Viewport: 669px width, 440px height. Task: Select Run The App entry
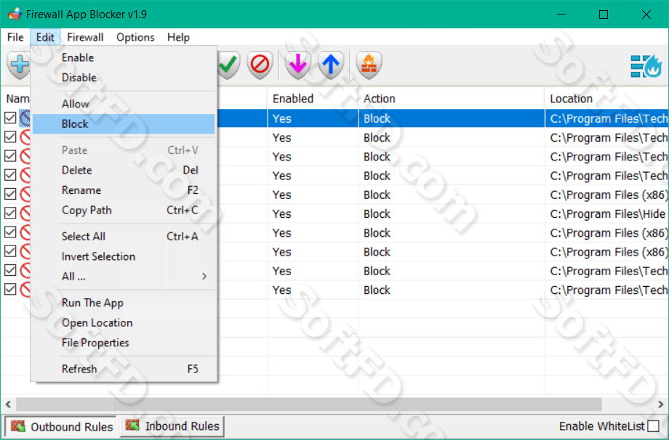point(124,303)
